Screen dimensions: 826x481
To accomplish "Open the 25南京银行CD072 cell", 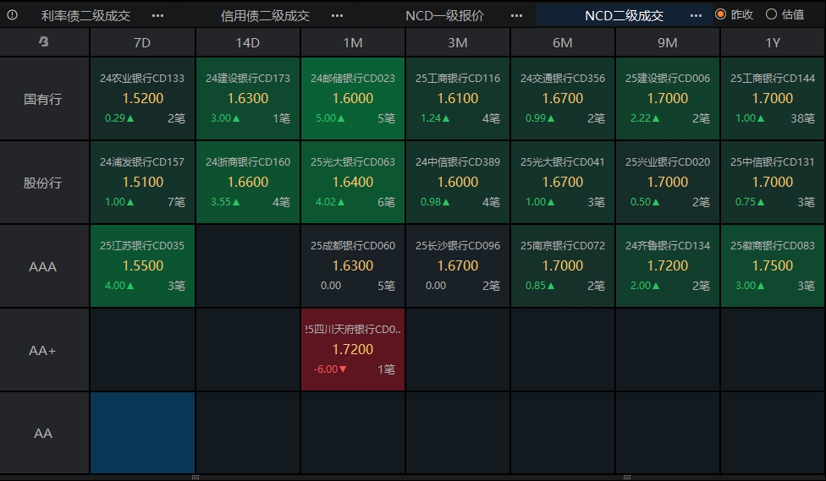I will [563, 265].
